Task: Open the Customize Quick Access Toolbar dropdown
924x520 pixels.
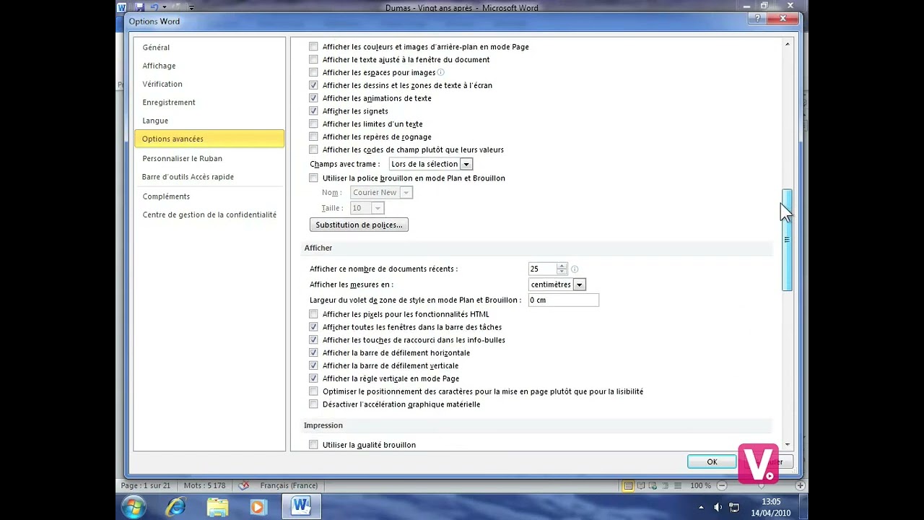Action: [191, 8]
